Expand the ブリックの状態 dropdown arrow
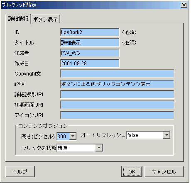Image resolution: width=191 pixels, height=183 pixels. click(99, 148)
